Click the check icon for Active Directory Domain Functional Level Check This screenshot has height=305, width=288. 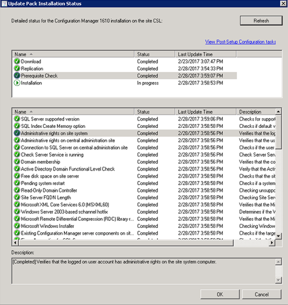[x=17, y=169]
